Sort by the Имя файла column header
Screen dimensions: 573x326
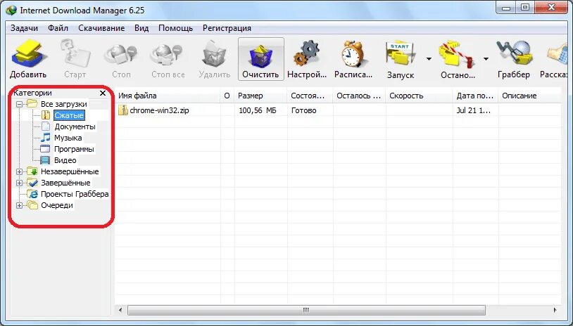pos(168,96)
